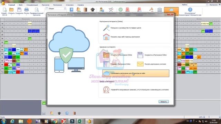221x124 pixels.
Task: Click the Classrooms door icon
Action: click(x=85, y=10)
